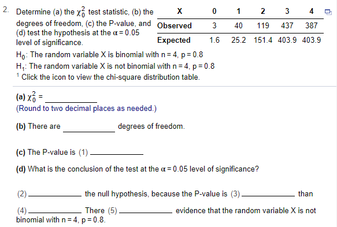337x227 pixels.
Task: Click the chi-square test statistic answer blank
Action: tap(71, 99)
